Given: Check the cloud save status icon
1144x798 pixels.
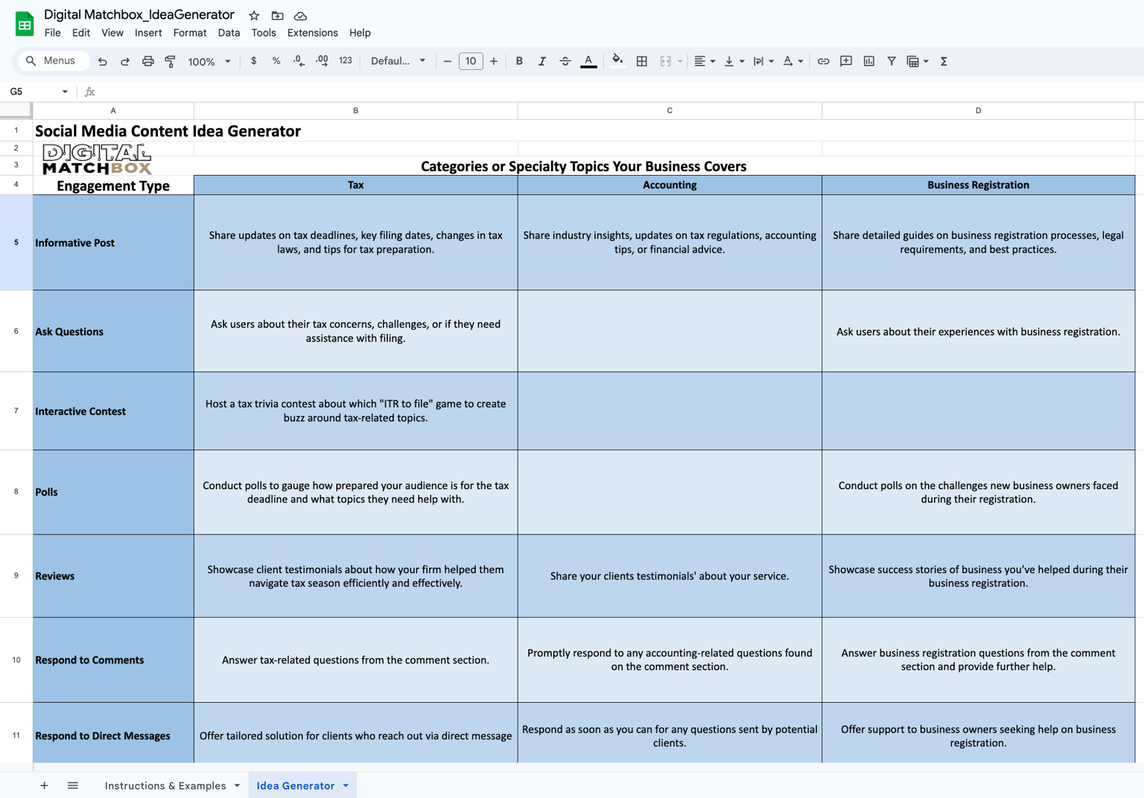Looking at the screenshot, I should (300, 16).
